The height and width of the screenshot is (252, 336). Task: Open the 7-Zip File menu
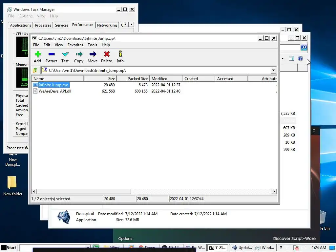pos(36,45)
